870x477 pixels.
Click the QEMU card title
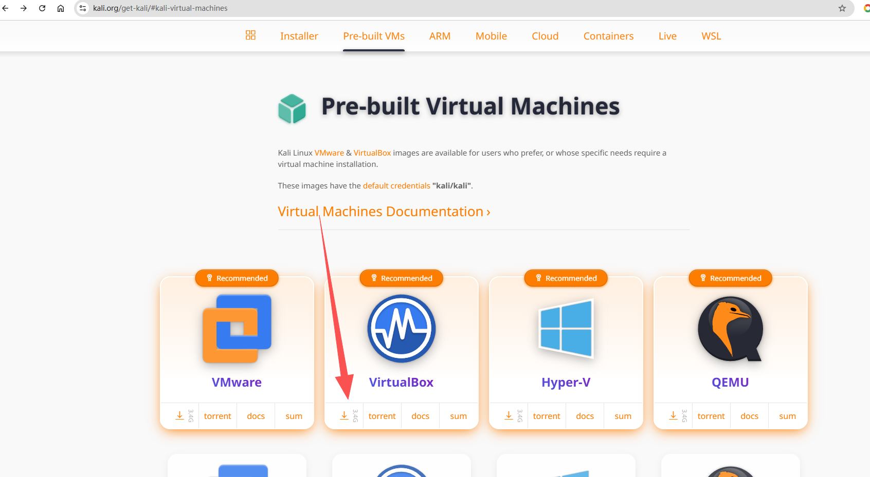[x=730, y=383]
